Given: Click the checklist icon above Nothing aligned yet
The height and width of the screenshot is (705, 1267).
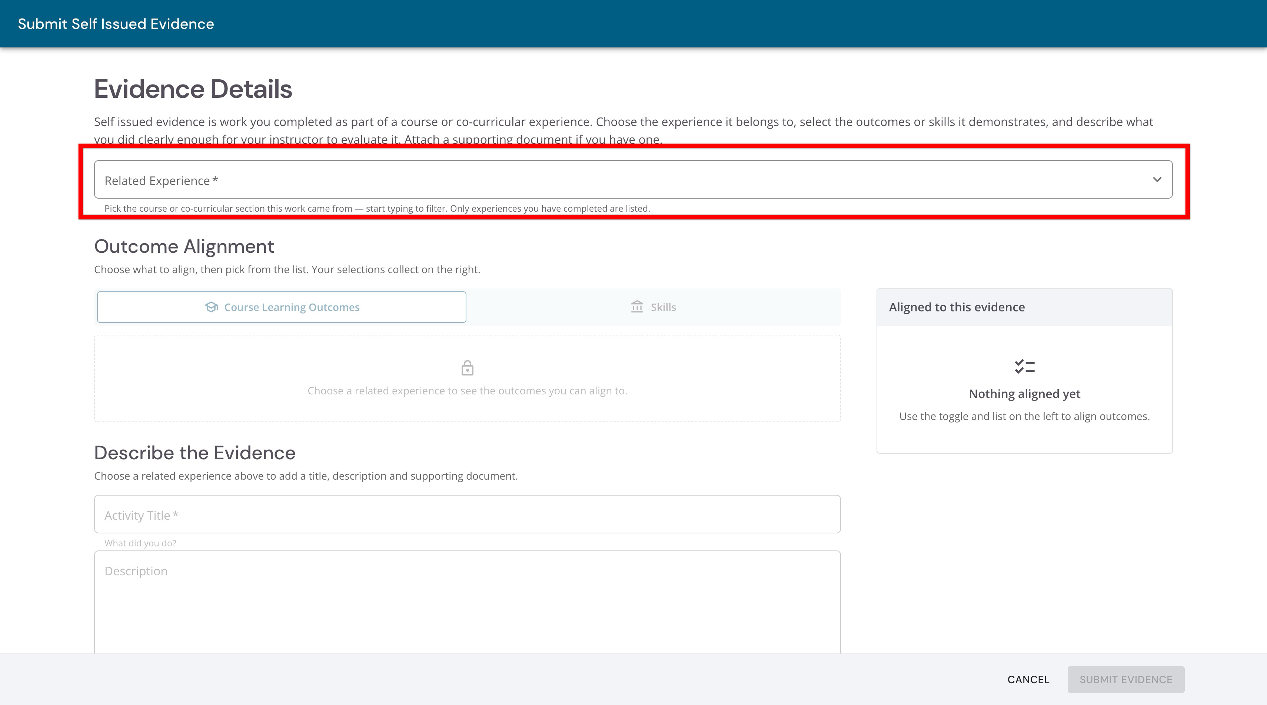Looking at the screenshot, I should tap(1024, 367).
